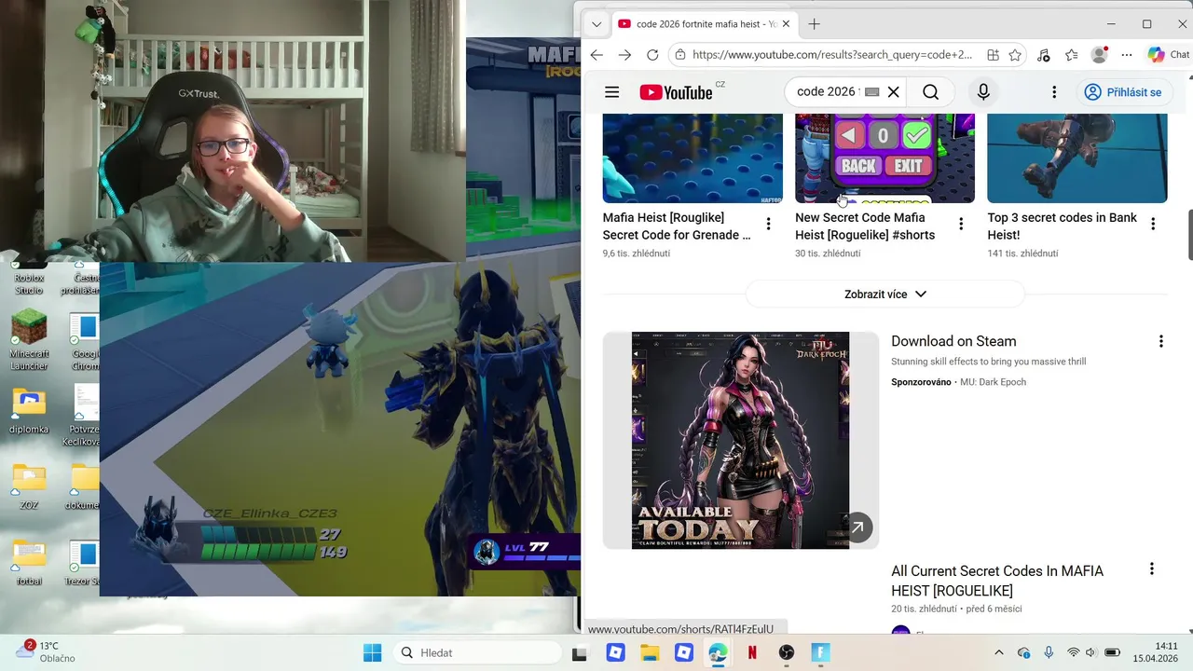Show hidden system tray icons chevron
The image size is (1193, 671).
point(999,652)
